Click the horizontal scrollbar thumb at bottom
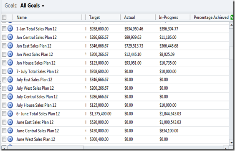 45,148
